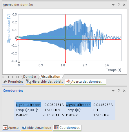Select the Visualisation tab
The image size is (129, 132).
pos(51,77)
